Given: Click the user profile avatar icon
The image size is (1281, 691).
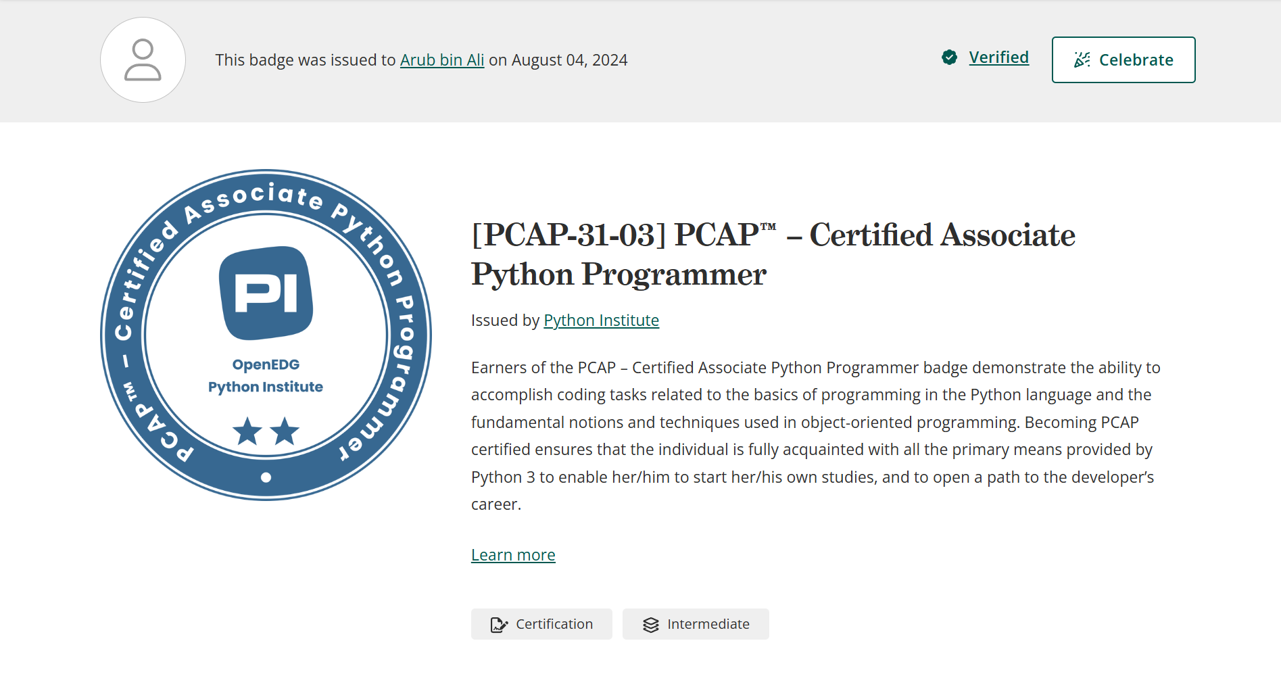Looking at the screenshot, I should pos(143,60).
